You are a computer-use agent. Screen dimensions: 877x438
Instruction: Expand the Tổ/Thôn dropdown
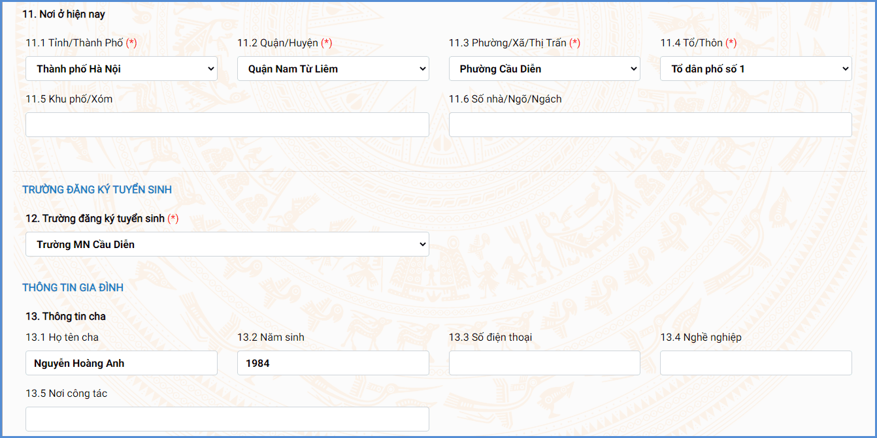pos(755,69)
